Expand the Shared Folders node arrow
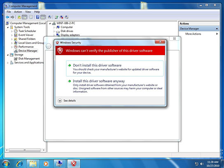 [12, 39]
